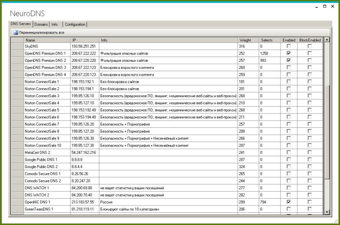Click the vertical scrollbar thumb
This screenshot has width=340, height=225.
click(x=327, y=132)
